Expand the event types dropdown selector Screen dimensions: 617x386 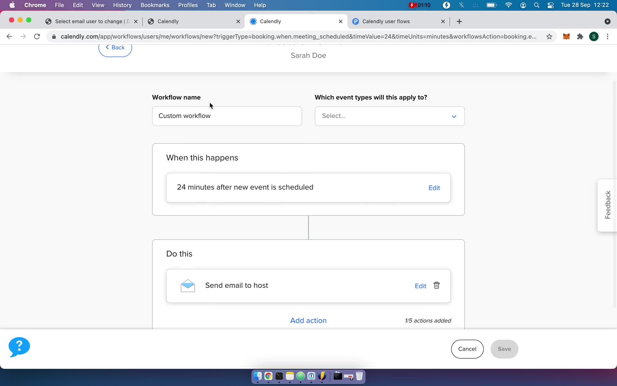[x=389, y=115]
